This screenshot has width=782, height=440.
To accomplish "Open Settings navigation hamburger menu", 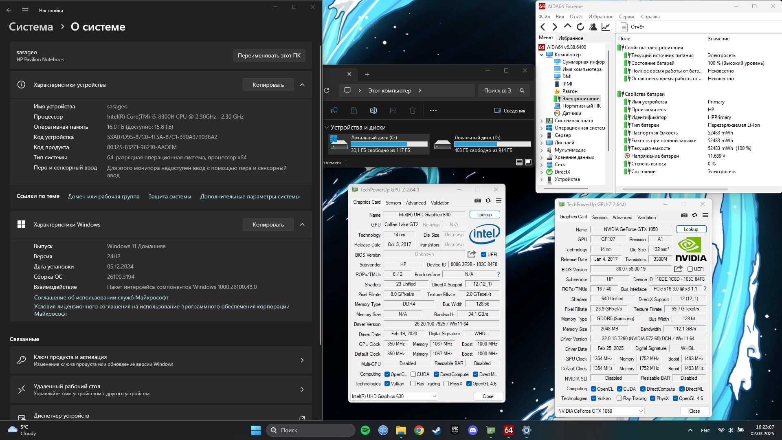I will pos(25,10).
